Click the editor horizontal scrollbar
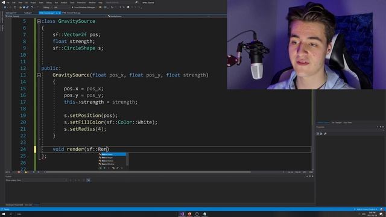This screenshot has height=217, width=386. pyautogui.click(x=148, y=172)
